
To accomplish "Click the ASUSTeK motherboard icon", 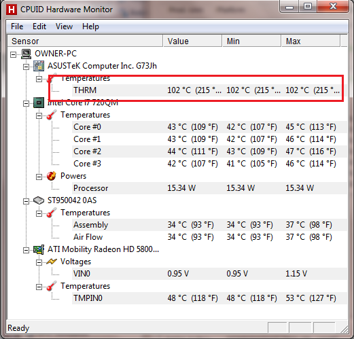I will click(x=39, y=66).
